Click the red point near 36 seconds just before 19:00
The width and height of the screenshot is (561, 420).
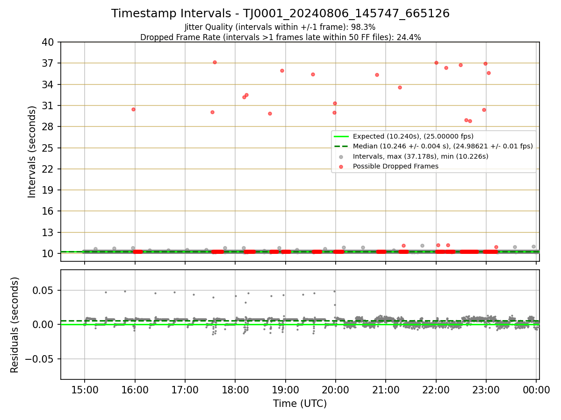pyautogui.click(x=282, y=70)
